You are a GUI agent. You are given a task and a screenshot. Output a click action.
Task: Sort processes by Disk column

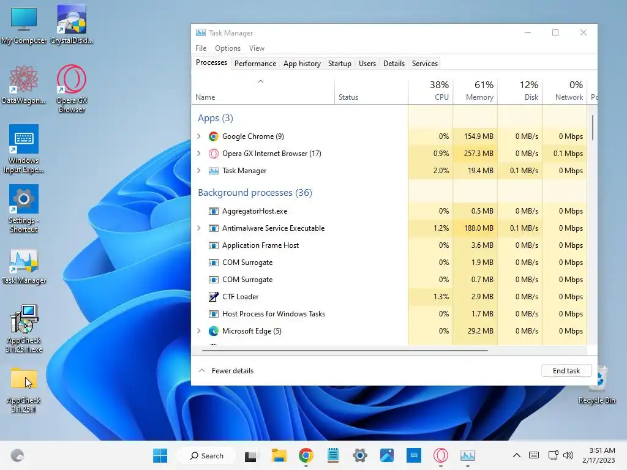click(x=520, y=91)
